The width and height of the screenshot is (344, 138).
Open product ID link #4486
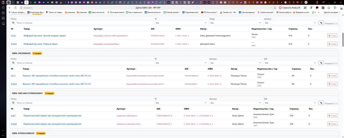(14, 124)
